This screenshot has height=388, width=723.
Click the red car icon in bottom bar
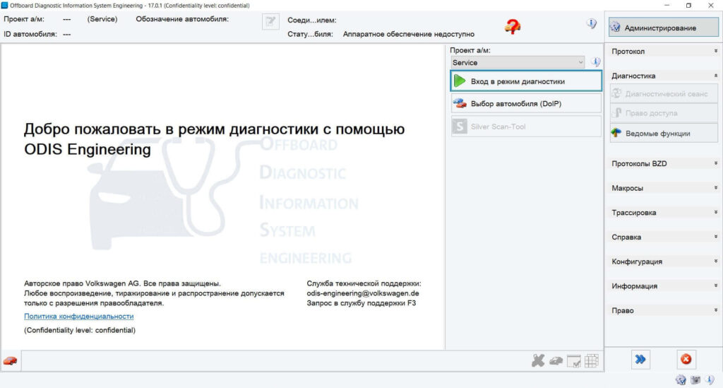tap(10, 360)
